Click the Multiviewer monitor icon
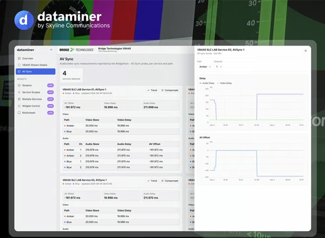325x238 pixels. pos(19,113)
